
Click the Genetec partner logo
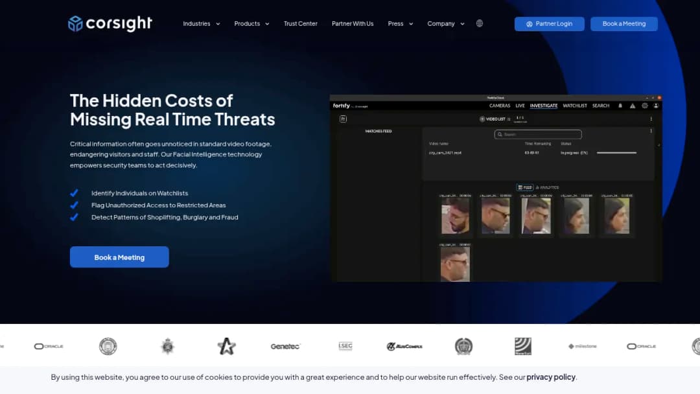coord(286,346)
